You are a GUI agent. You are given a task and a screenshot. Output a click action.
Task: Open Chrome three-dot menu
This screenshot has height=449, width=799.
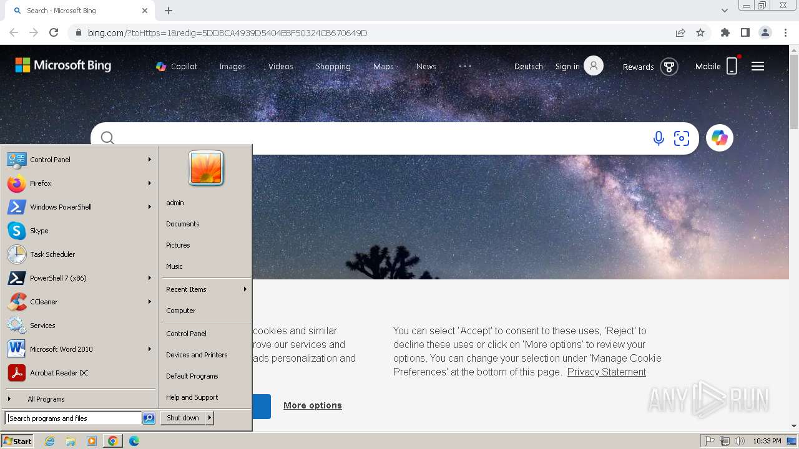(786, 32)
